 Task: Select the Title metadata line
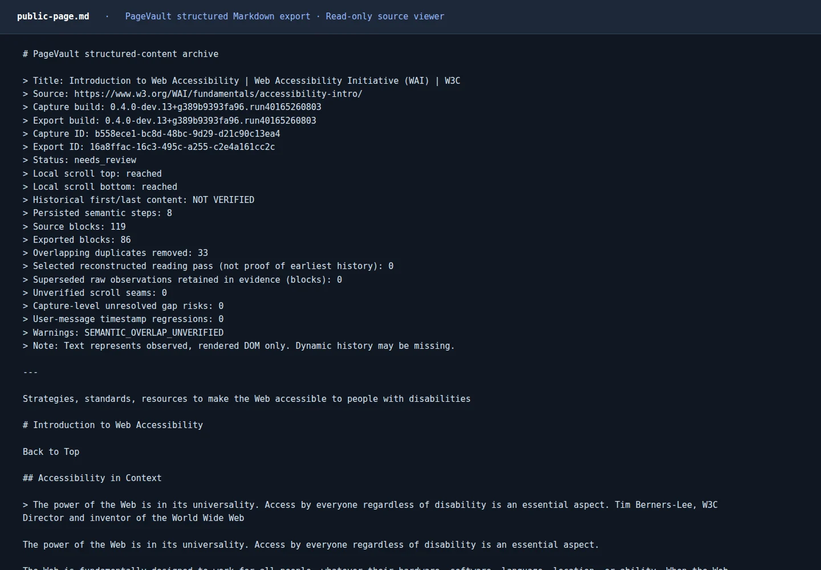pos(241,81)
